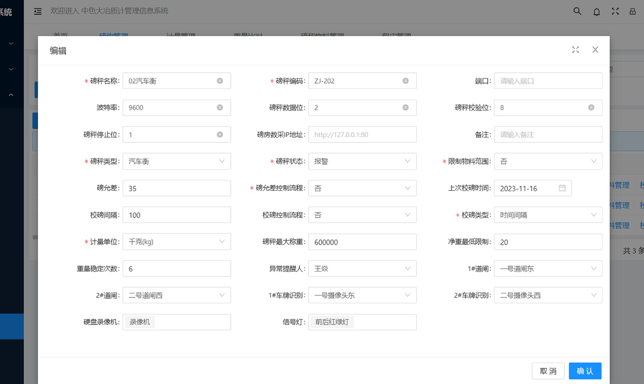Click the 端口 input field
The width and height of the screenshot is (644, 384).
pyautogui.click(x=548, y=81)
